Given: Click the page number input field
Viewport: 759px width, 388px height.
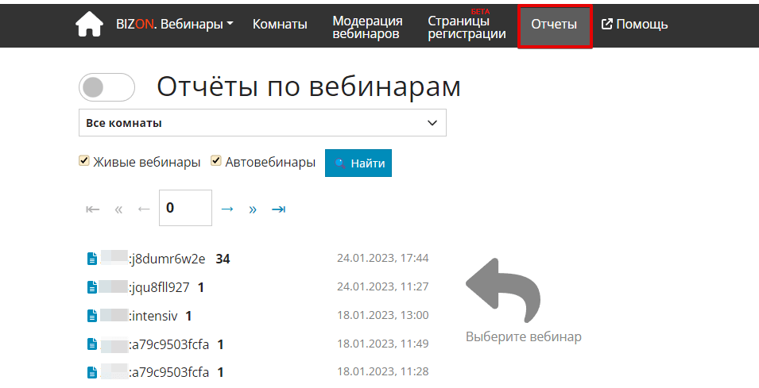Looking at the screenshot, I should 185,209.
